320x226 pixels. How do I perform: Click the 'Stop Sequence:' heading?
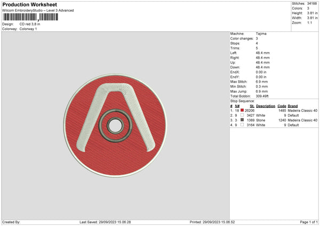[243, 101]
